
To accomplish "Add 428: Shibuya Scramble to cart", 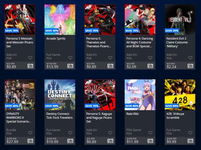I will 190,141.
